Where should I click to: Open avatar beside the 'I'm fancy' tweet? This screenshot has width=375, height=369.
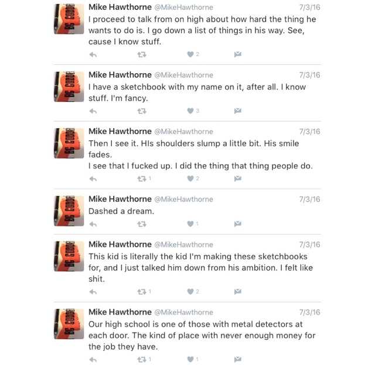click(69, 87)
